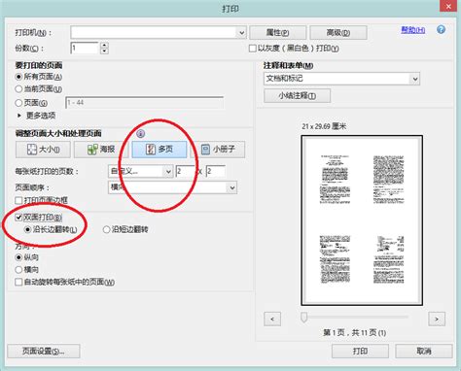
Task: Open 页面设置 page setup button
Action: point(44,352)
